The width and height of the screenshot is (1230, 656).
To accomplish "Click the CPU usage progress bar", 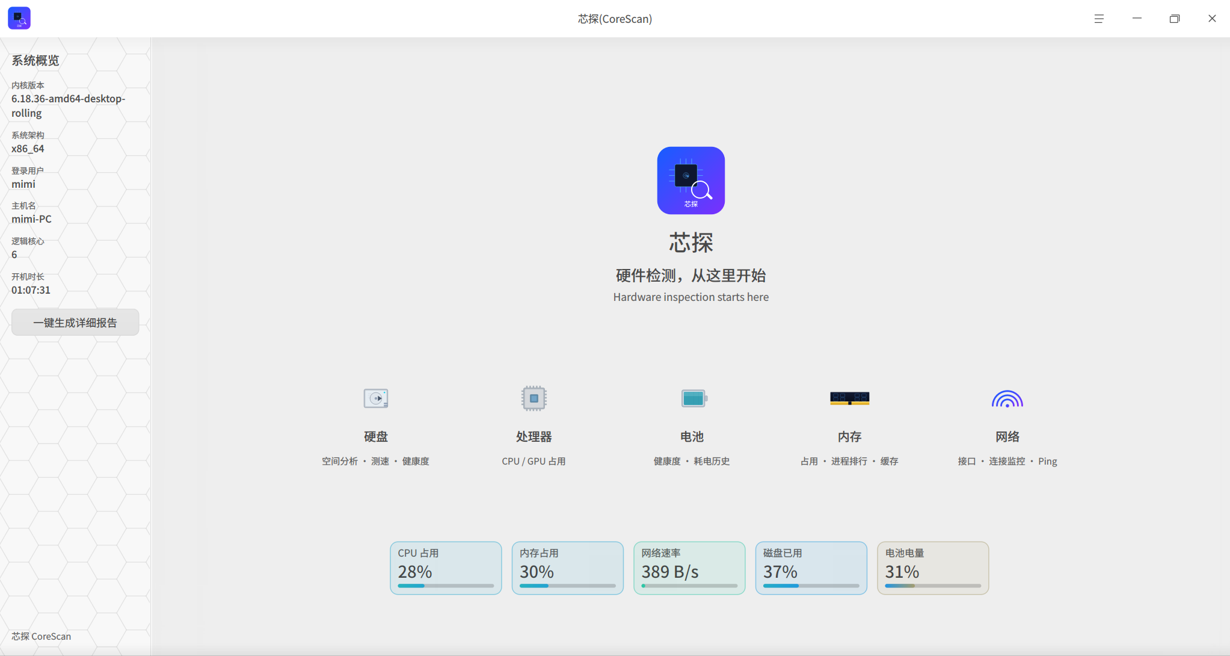I will click(446, 586).
